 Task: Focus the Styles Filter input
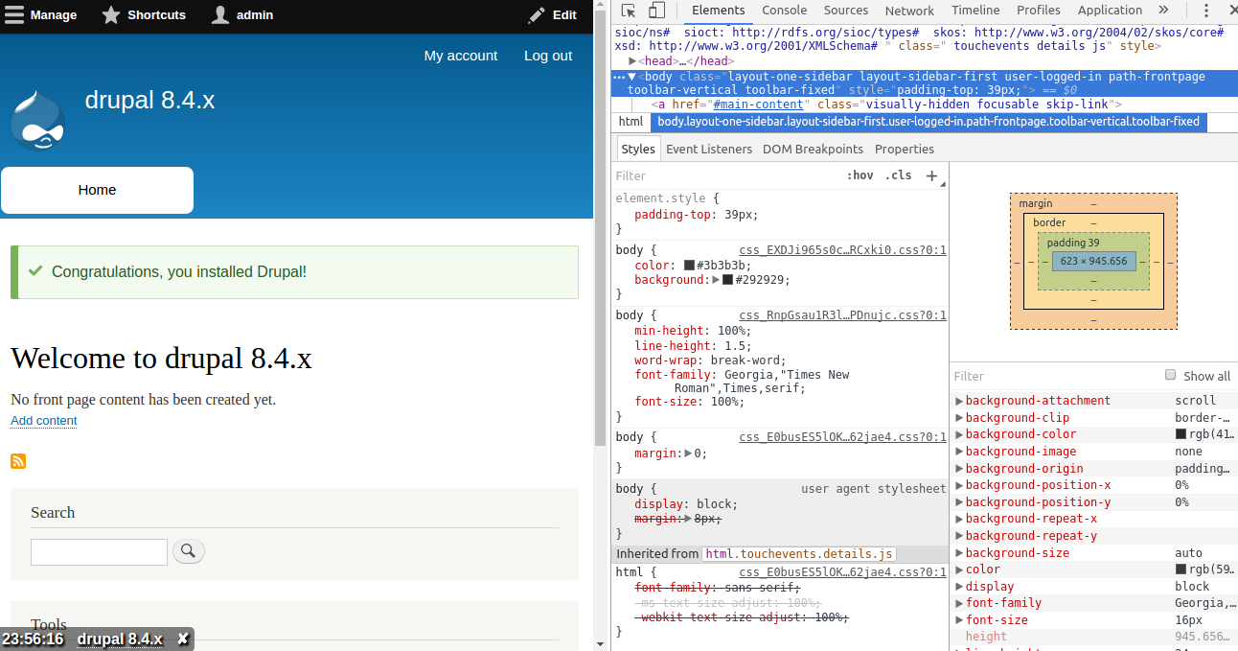coord(726,175)
